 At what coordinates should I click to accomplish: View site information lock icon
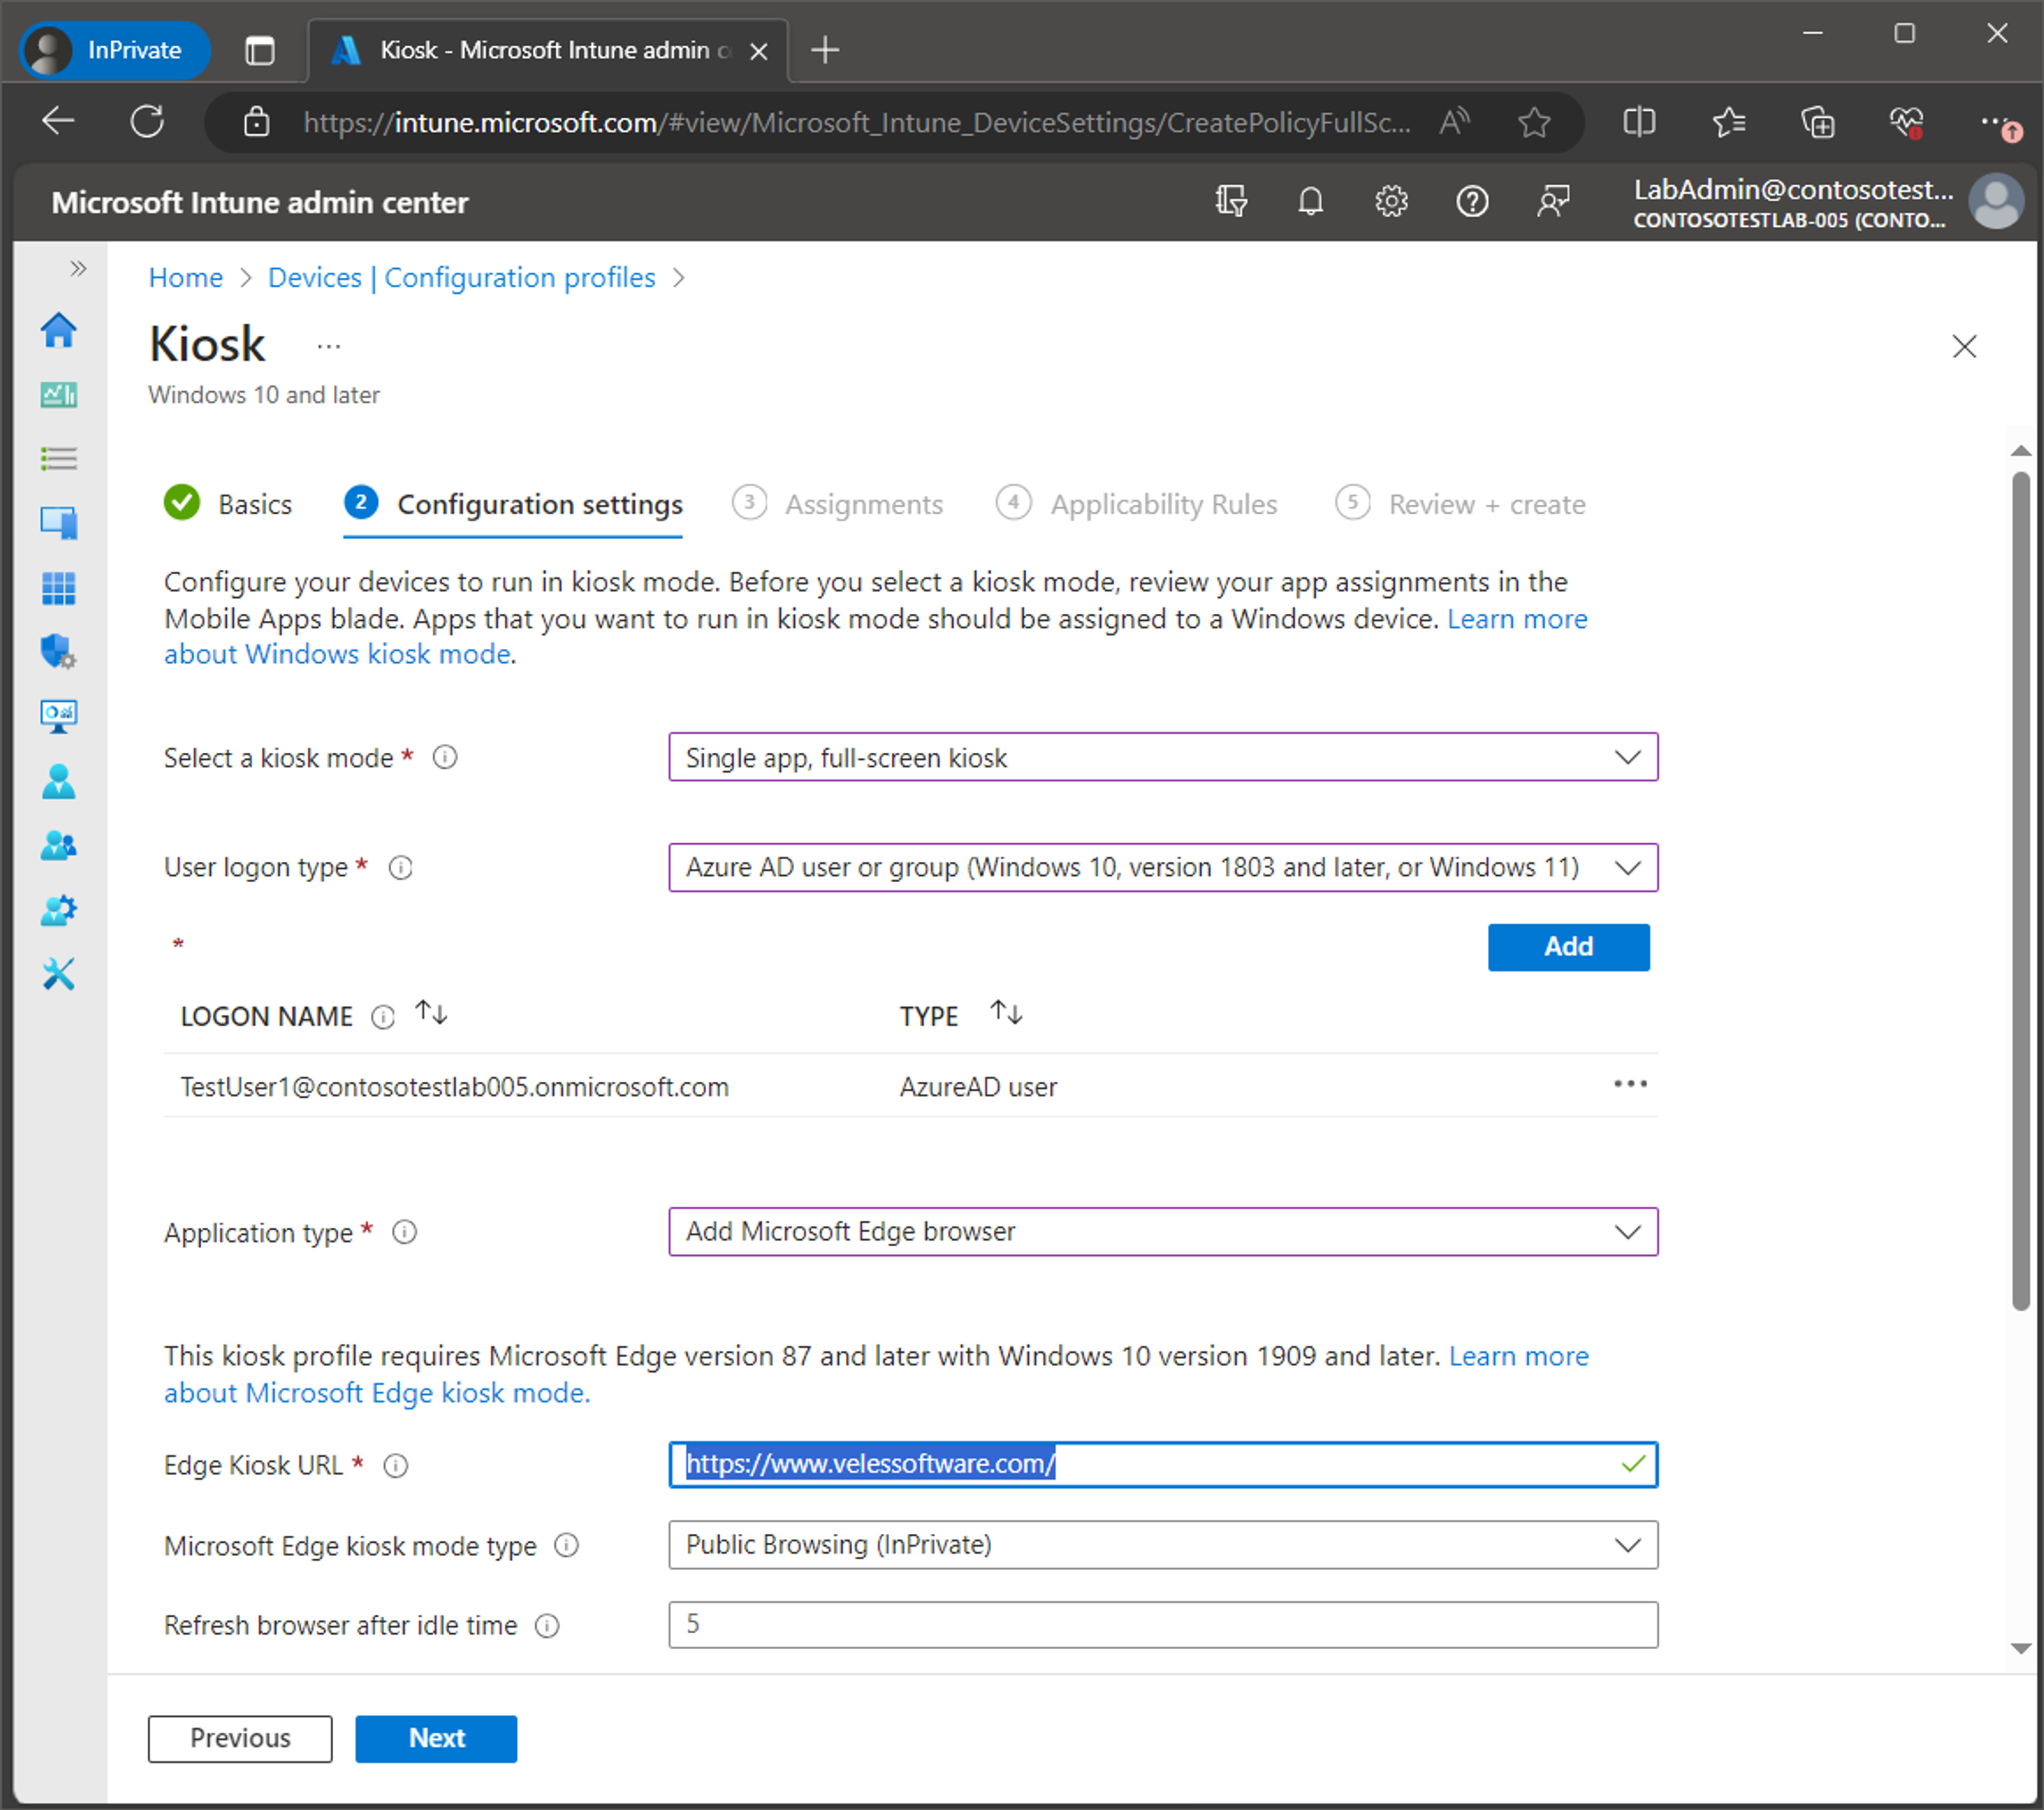coord(257,122)
